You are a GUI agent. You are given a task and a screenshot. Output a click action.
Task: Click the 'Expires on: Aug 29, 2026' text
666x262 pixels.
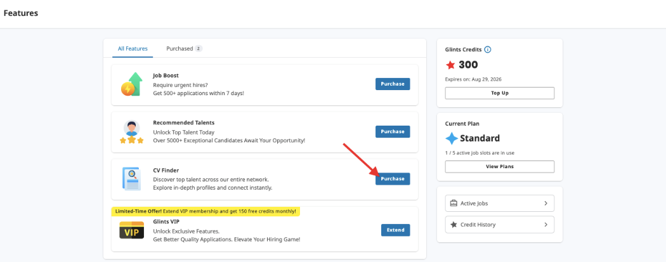(474, 79)
